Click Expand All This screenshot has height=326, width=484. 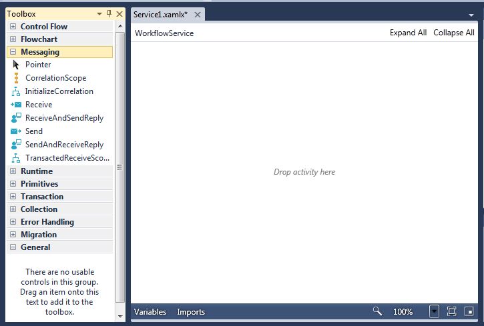tap(408, 33)
